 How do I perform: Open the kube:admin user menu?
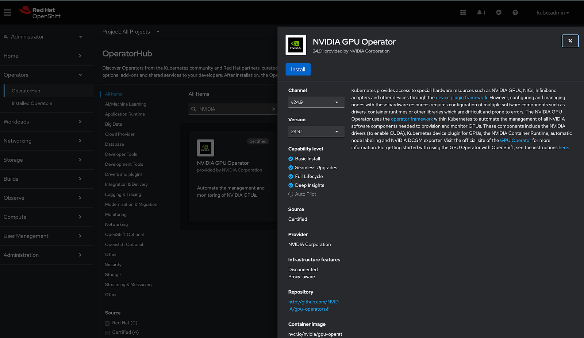point(553,13)
